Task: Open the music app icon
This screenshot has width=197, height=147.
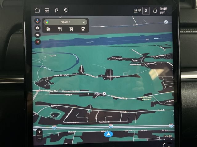Action: click(x=56, y=10)
